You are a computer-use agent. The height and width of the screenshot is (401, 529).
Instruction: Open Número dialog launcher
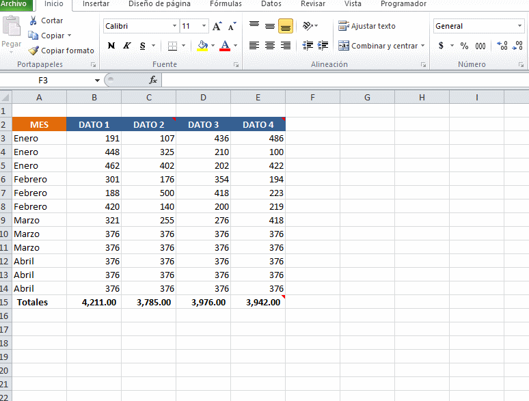pos(521,65)
